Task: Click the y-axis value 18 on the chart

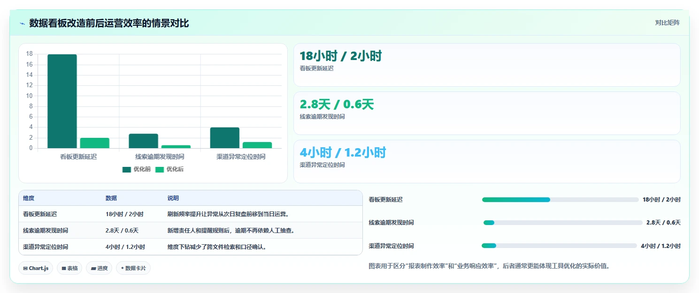Action: tap(30, 54)
